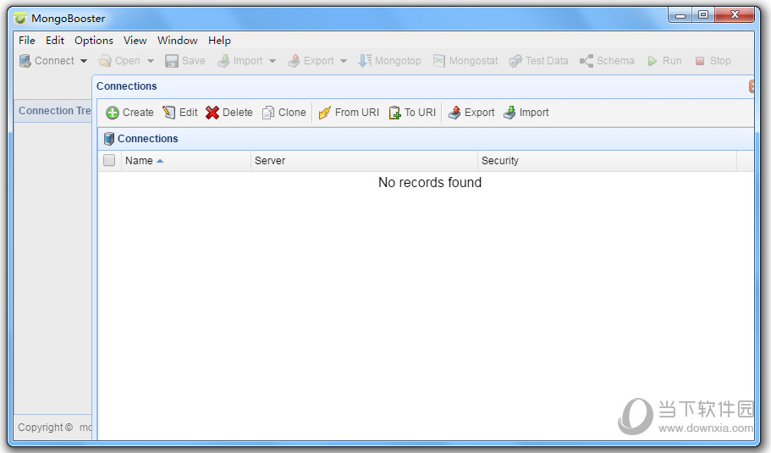Expand the Open dropdown arrow

[x=151, y=61]
